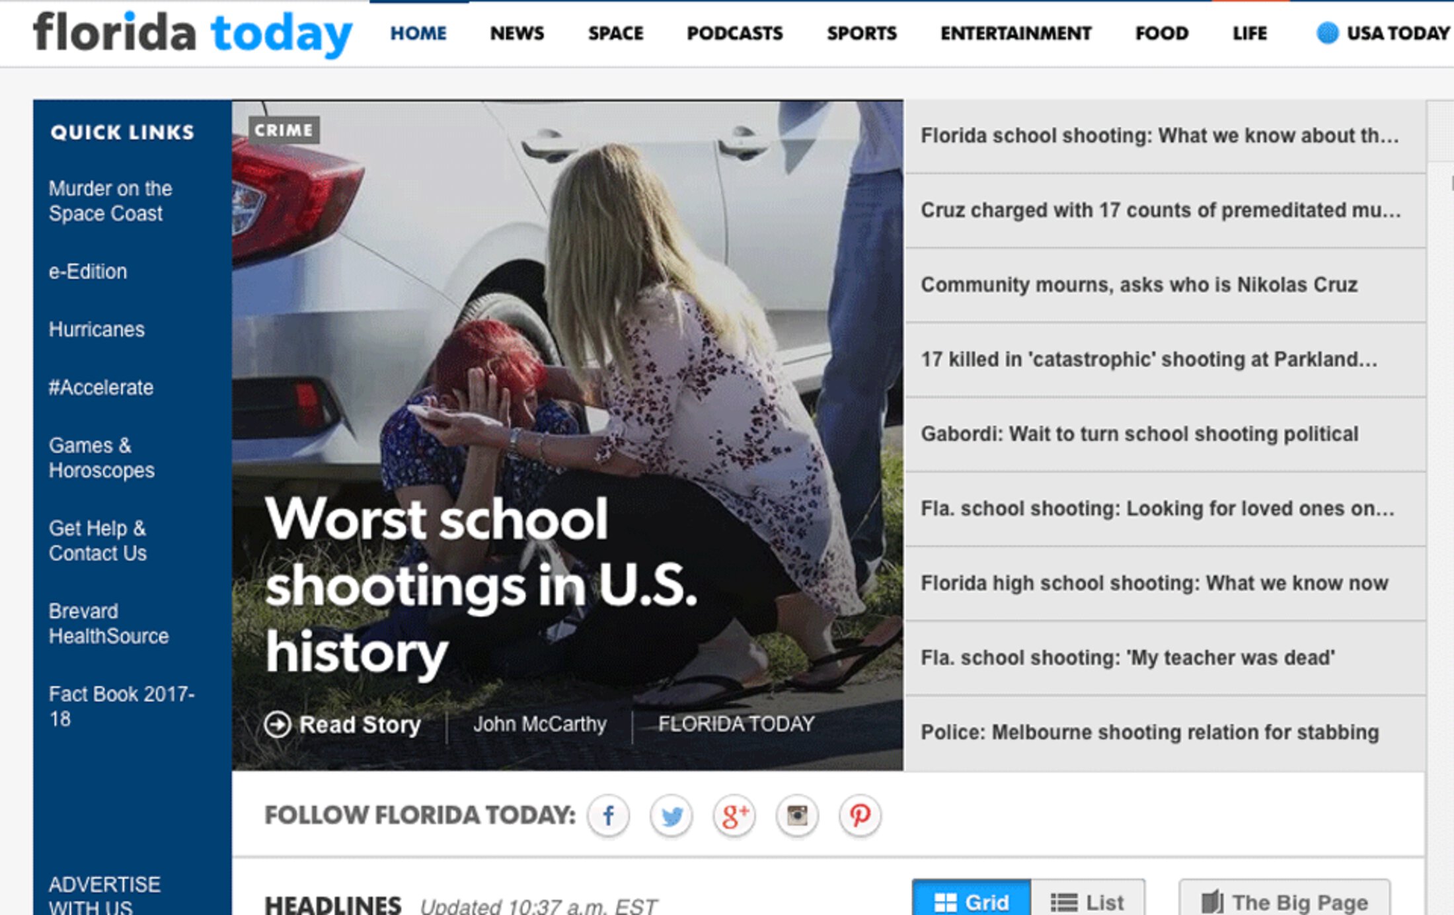Click the Read Story arrow icon
Image resolution: width=1454 pixels, height=915 pixels.
coord(278,724)
